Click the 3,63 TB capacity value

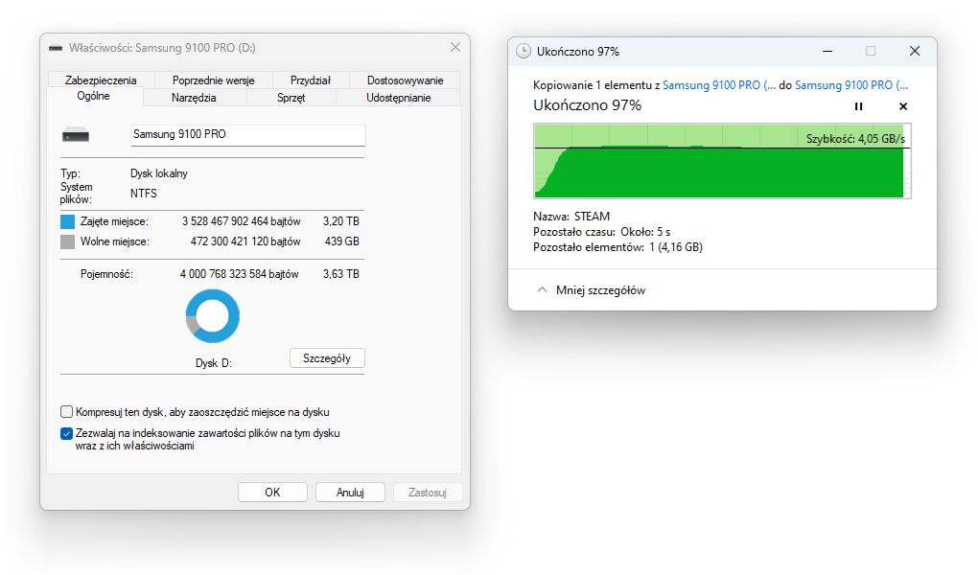[x=341, y=274]
